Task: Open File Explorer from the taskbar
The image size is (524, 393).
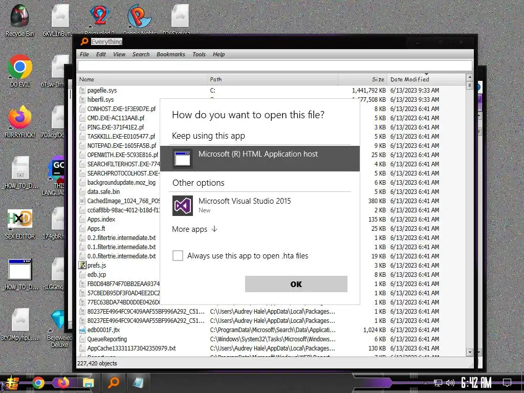Action: [x=88, y=383]
